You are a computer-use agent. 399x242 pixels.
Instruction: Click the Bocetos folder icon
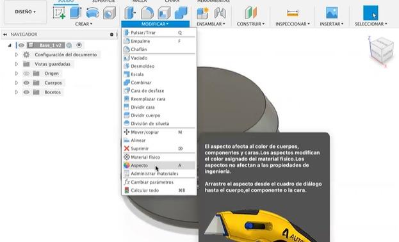pos(36,92)
